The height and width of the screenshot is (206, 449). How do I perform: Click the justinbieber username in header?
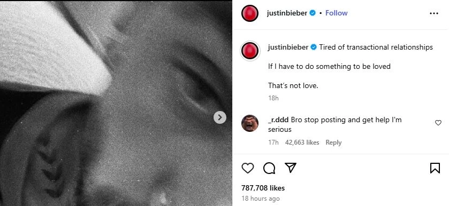click(x=287, y=13)
